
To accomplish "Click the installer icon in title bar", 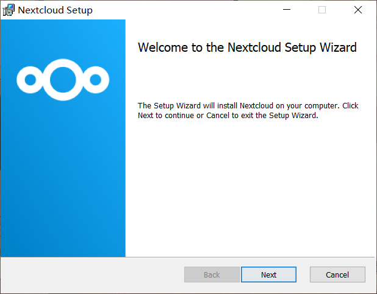I will tap(9, 10).
